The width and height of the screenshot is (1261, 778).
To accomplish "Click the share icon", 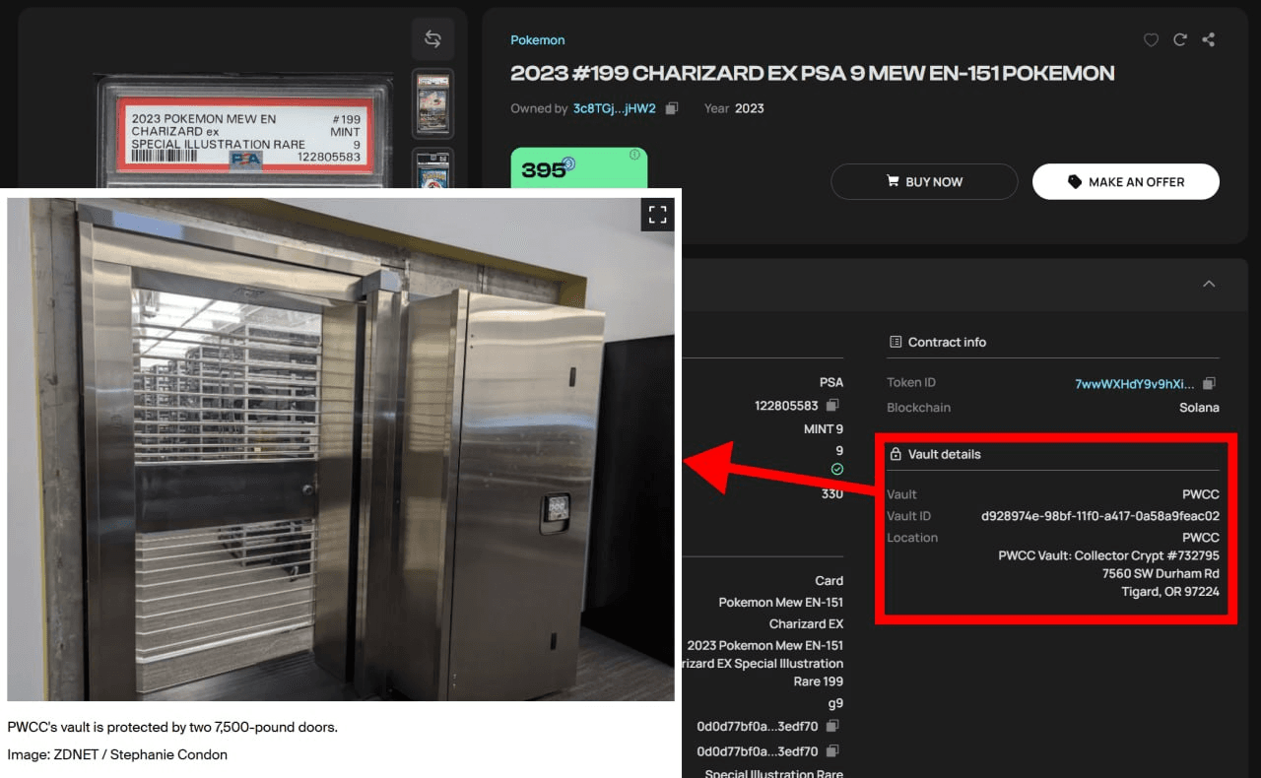I will coord(1209,40).
